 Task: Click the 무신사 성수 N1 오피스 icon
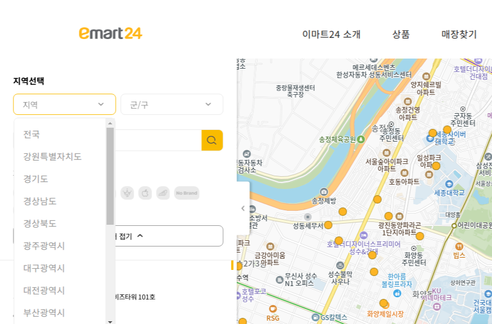280,279
